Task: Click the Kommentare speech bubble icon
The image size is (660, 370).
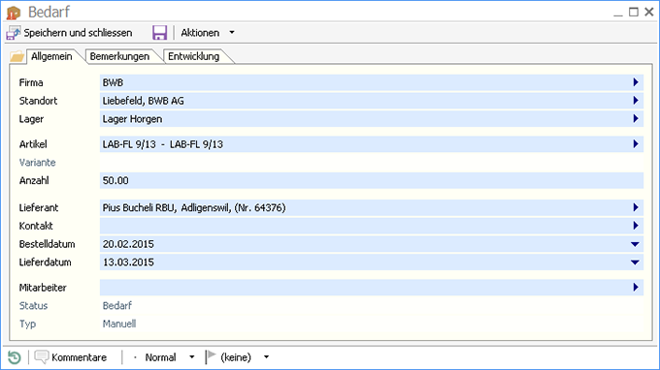Action: point(41,357)
